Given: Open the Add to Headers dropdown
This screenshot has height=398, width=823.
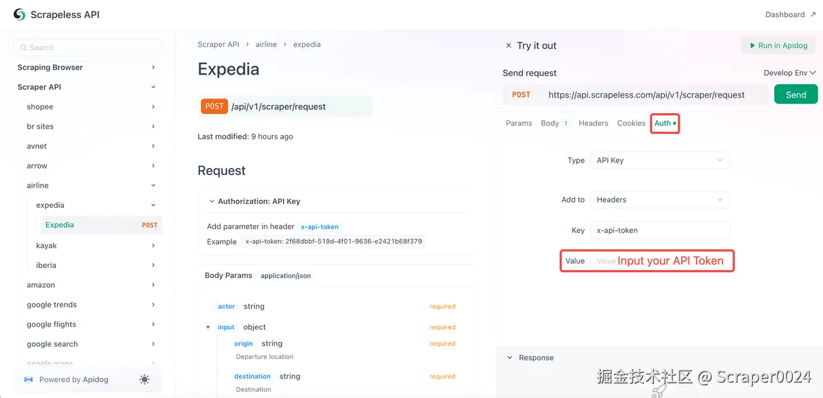Looking at the screenshot, I should [660, 200].
